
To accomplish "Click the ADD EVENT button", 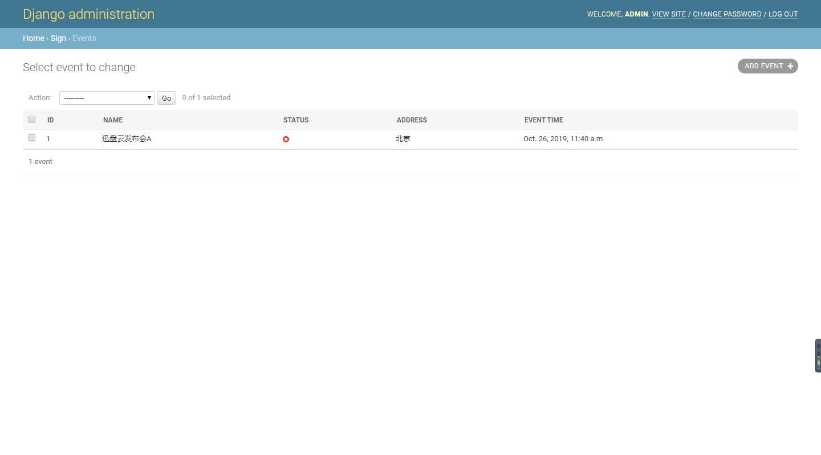I will point(767,66).
